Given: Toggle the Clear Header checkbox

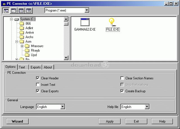Looking at the screenshot, I should pos(38,78).
